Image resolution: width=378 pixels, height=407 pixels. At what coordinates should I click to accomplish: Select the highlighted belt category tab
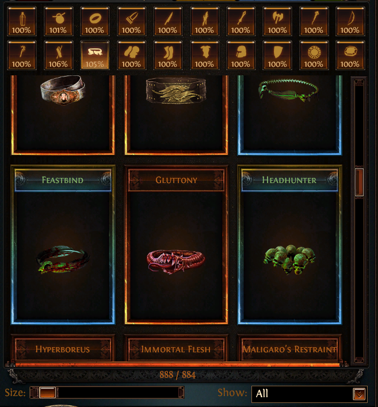click(x=95, y=55)
